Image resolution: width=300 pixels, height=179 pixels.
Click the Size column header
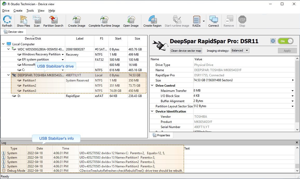137,39
